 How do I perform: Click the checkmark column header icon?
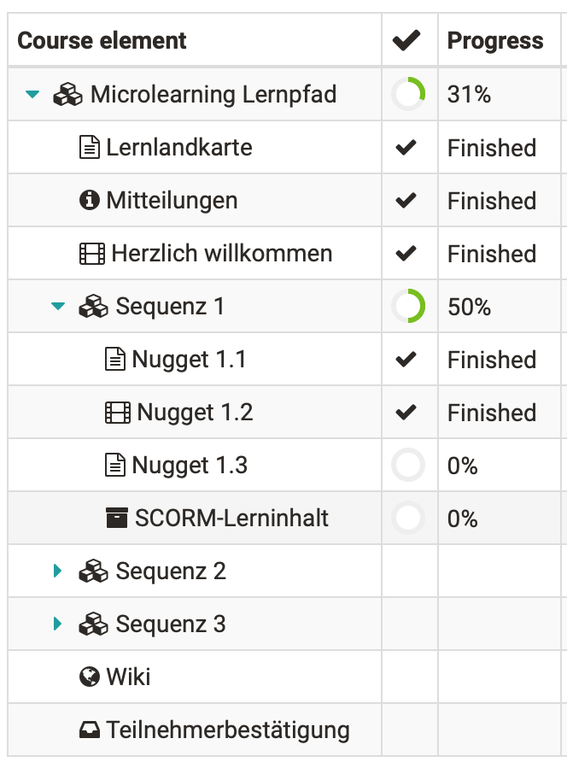(406, 40)
